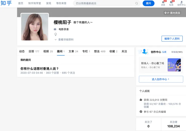Open 创作中心 icon in top bar

point(181,2)
